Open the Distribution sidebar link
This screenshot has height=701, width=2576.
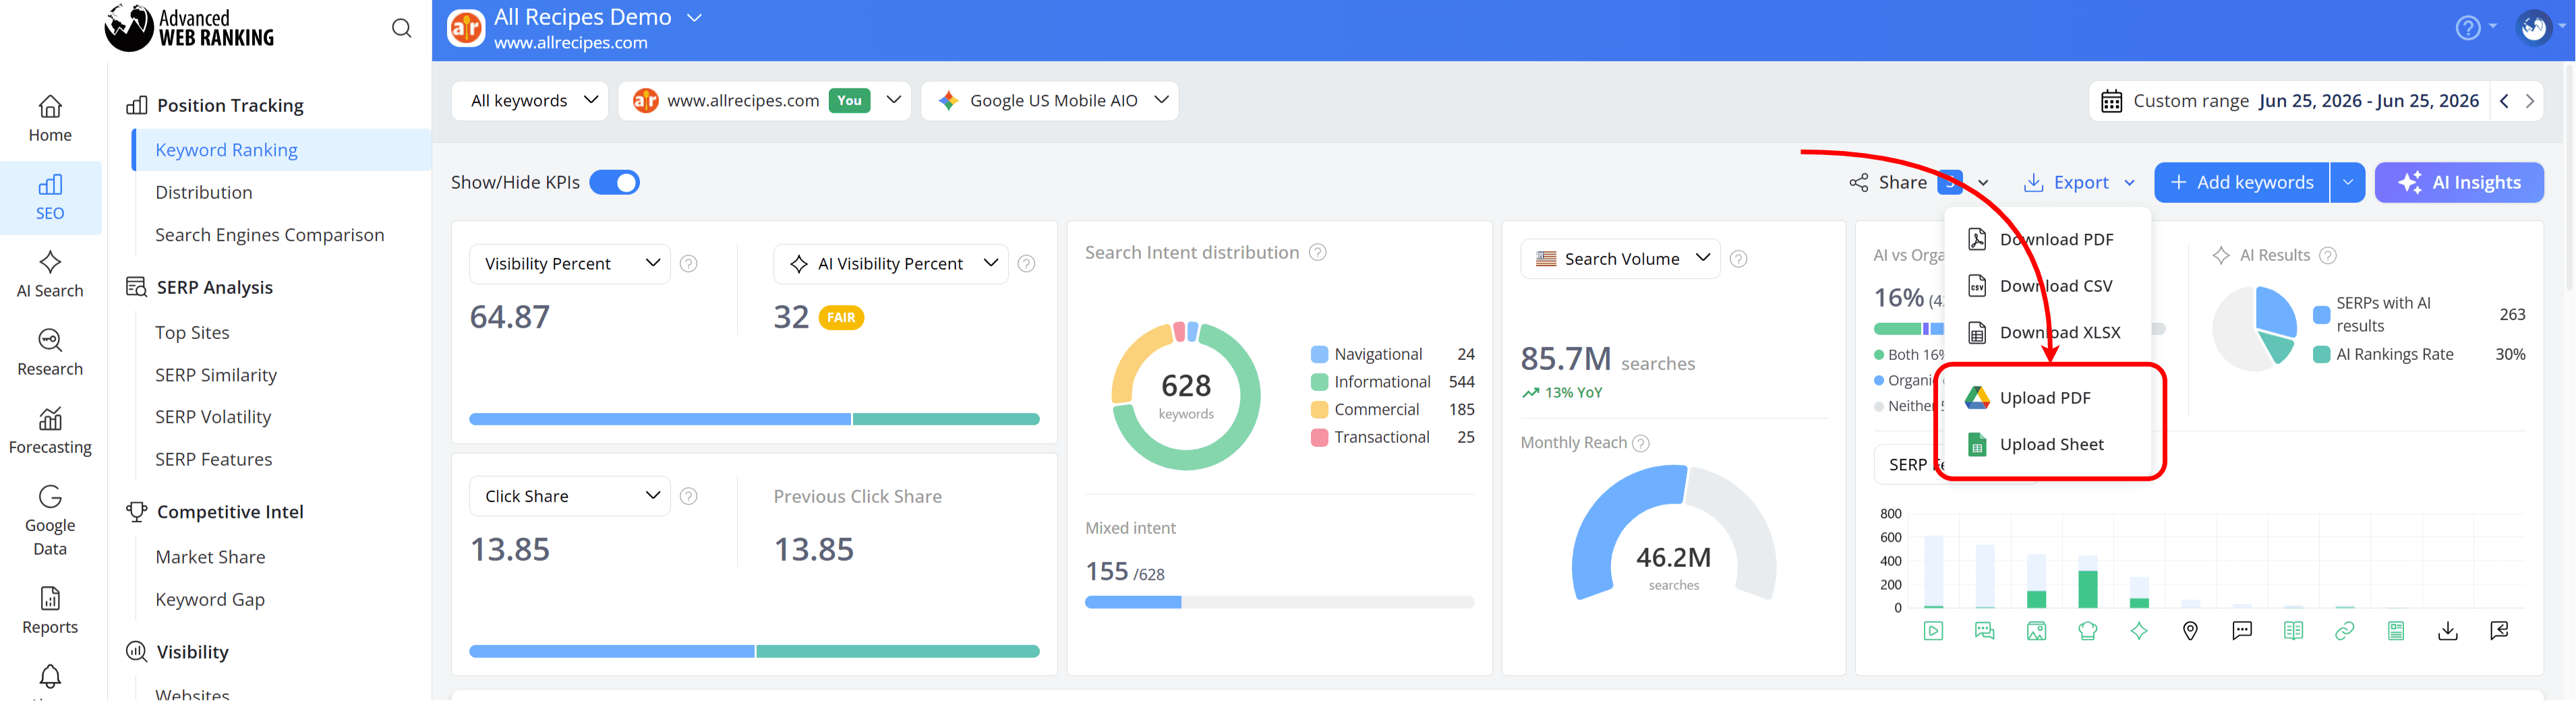204,193
